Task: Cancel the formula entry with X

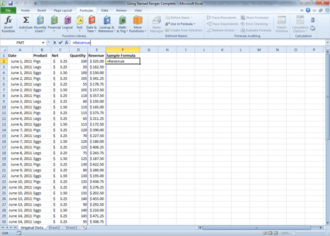Action: 55,43
